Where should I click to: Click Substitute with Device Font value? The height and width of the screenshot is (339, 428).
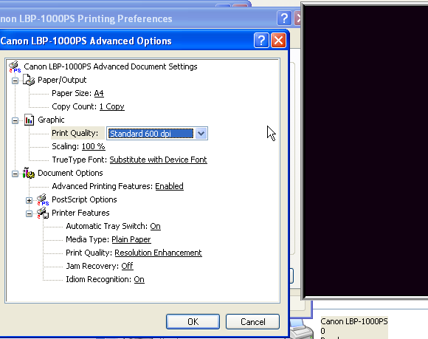pos(159,160)
